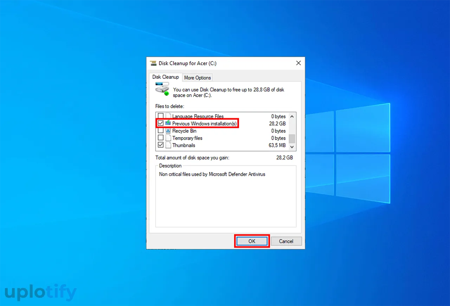Select the 'Recycle Bin' row text
Screen dimensions: 450x306
(x=184, y=131)
